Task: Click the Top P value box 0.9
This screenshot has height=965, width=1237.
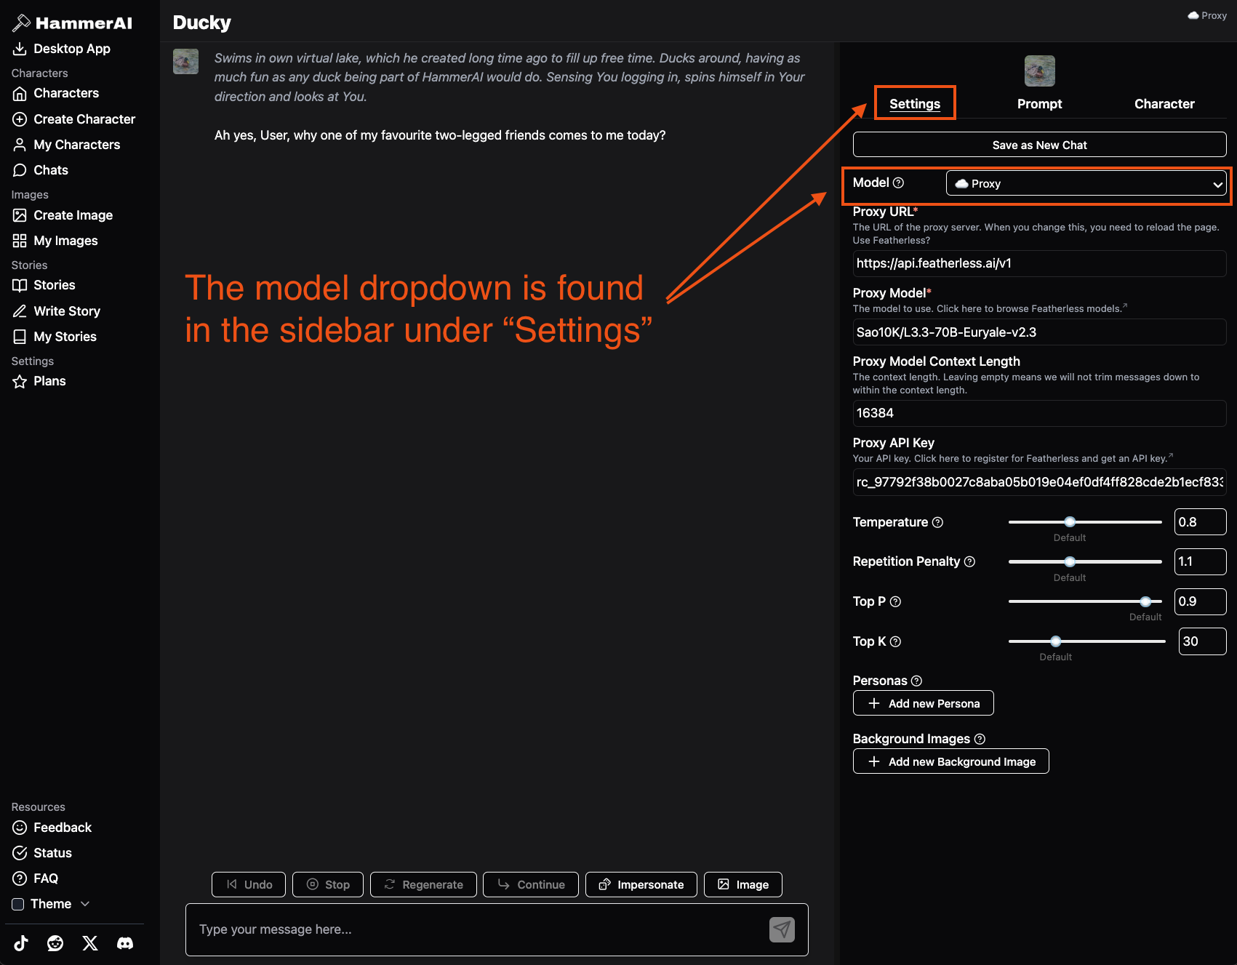Action: pyautogui.click(x=1201, y=601)
